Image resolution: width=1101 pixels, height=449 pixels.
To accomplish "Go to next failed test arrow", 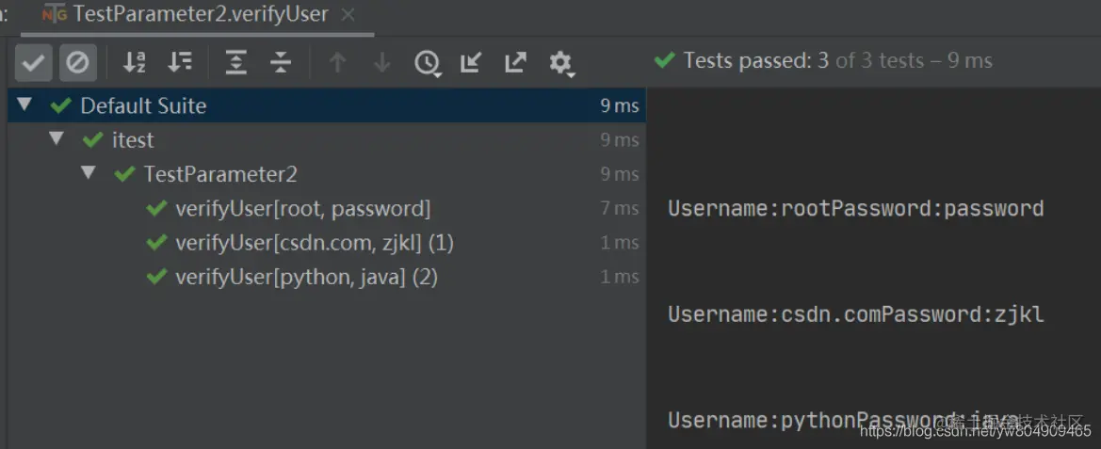I will [x=382, y=62].
